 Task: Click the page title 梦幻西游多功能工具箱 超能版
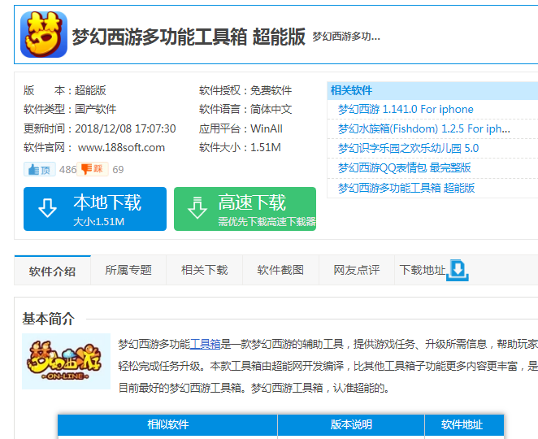click(189, 37)
